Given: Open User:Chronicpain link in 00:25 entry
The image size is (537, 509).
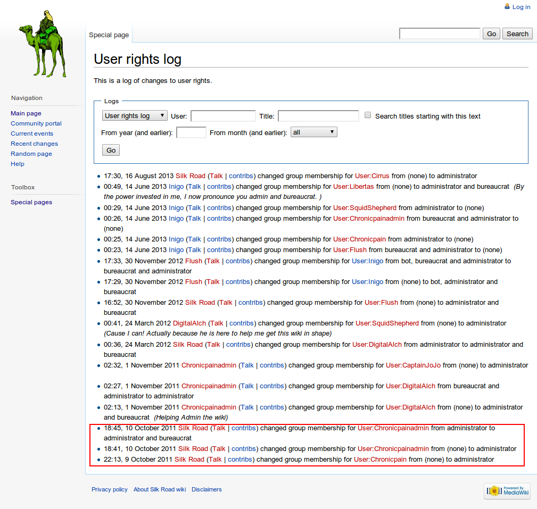Looking at the screenshot, I should click(360, 239).
